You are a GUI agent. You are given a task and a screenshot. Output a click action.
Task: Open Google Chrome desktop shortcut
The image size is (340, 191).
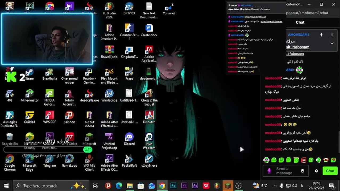tap(10, 163)
